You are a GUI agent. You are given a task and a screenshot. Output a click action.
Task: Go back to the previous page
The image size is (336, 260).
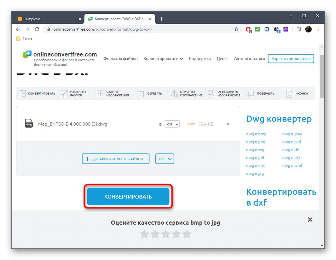[18, 29]
